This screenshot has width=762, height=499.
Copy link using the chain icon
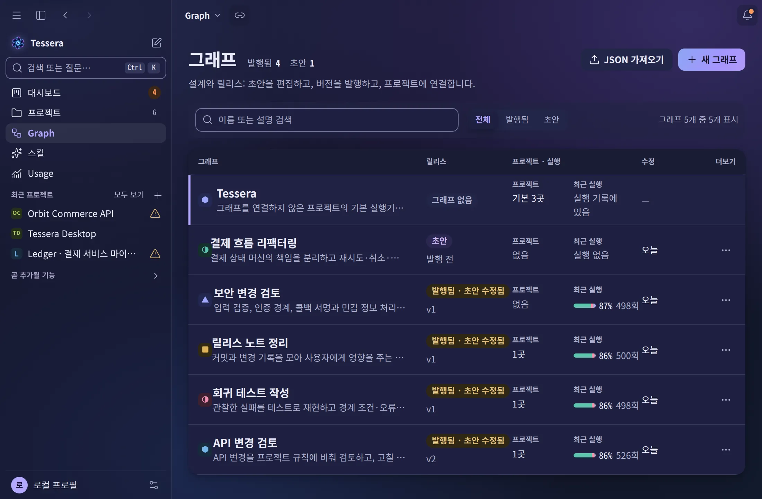tap(240, 15)
